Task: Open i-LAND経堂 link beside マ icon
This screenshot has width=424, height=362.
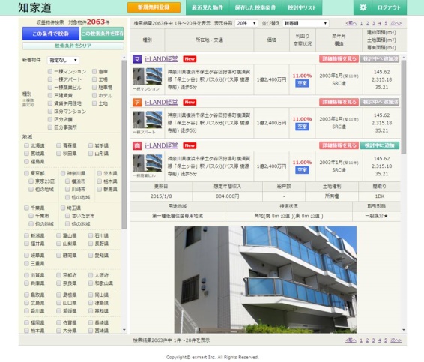Action: 161,59
